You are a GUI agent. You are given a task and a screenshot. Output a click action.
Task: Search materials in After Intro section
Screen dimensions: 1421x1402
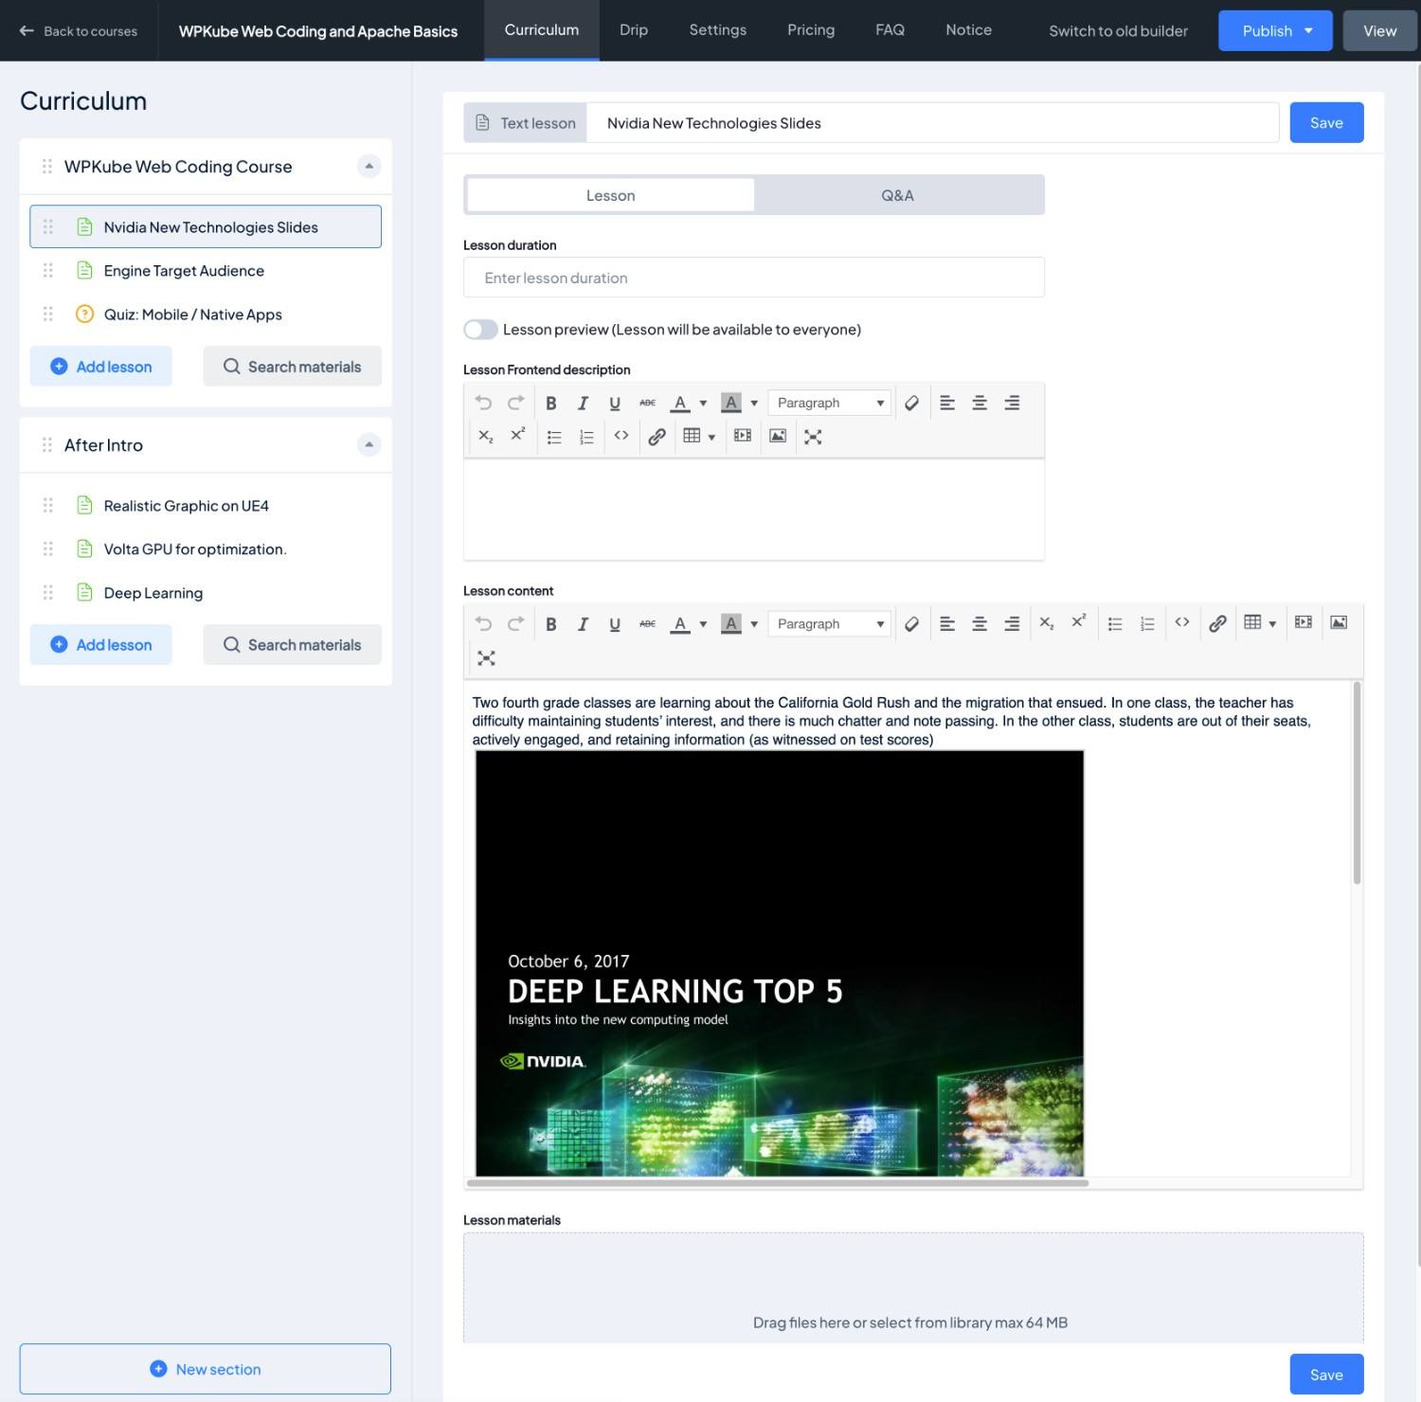(x=293, y=644)
